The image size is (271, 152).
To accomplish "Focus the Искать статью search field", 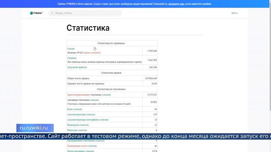I will tap(85, 13).
